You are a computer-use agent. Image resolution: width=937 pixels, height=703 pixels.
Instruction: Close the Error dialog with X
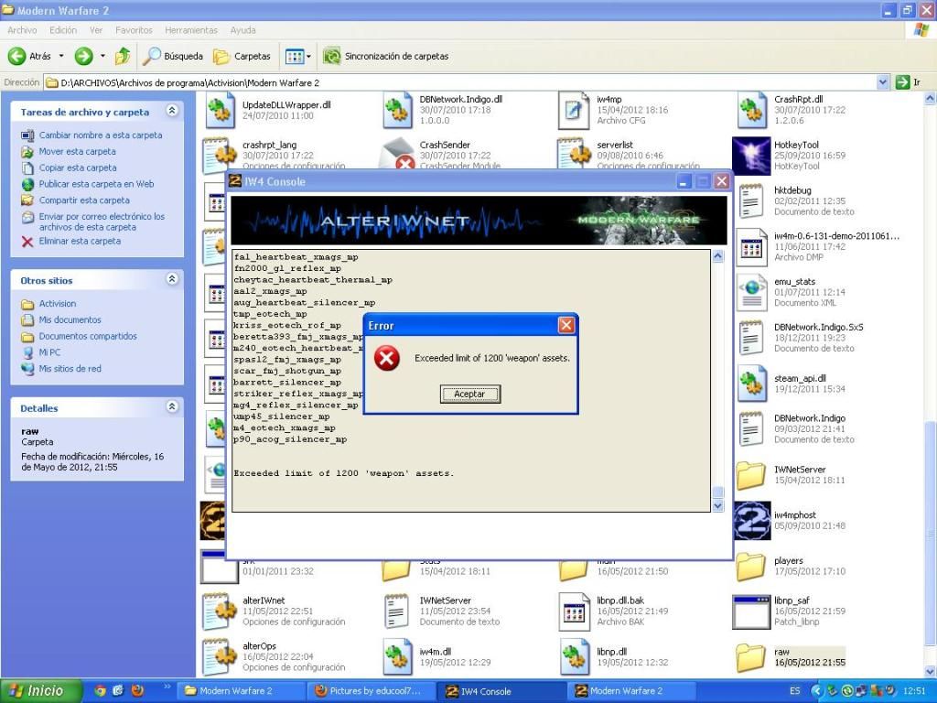click(x=565, y=325)
